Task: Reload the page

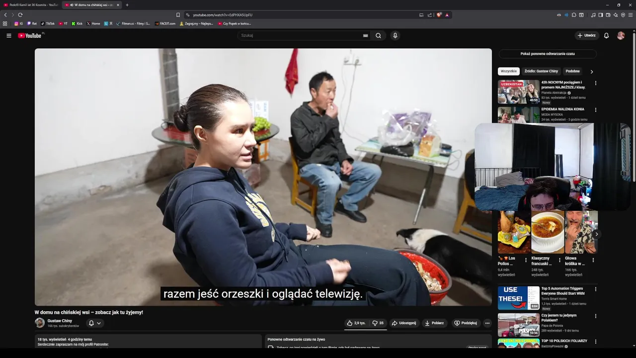Action: (20, 15)
